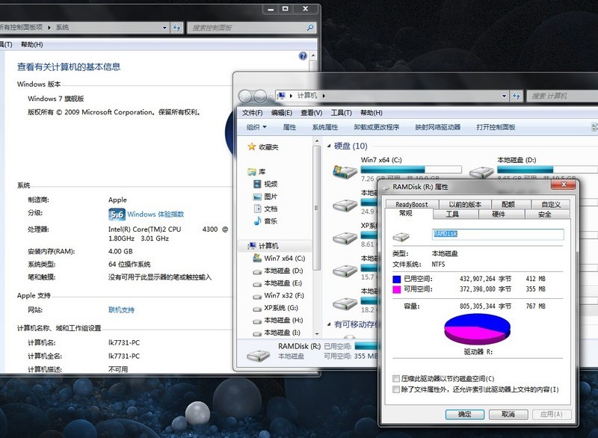The image size is (598, 438).
Task: Click magenta free space color swatch
Action: pyautogui.click(x=397, y=290)
